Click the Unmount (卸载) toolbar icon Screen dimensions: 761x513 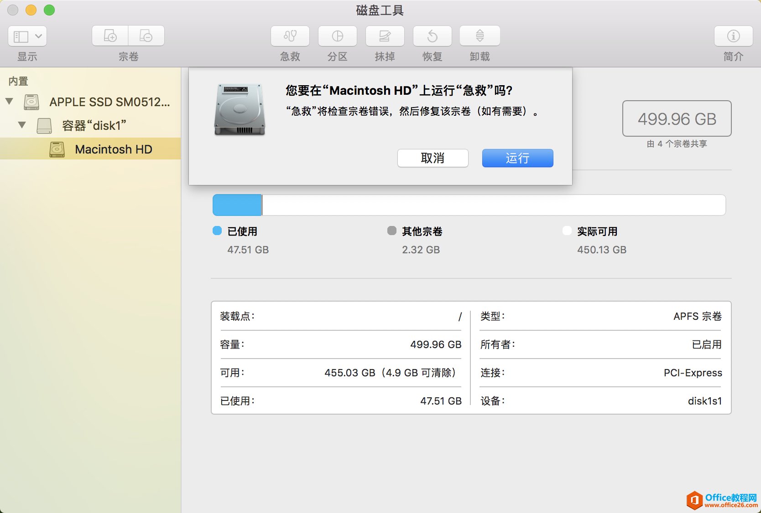tap(480, 36)
